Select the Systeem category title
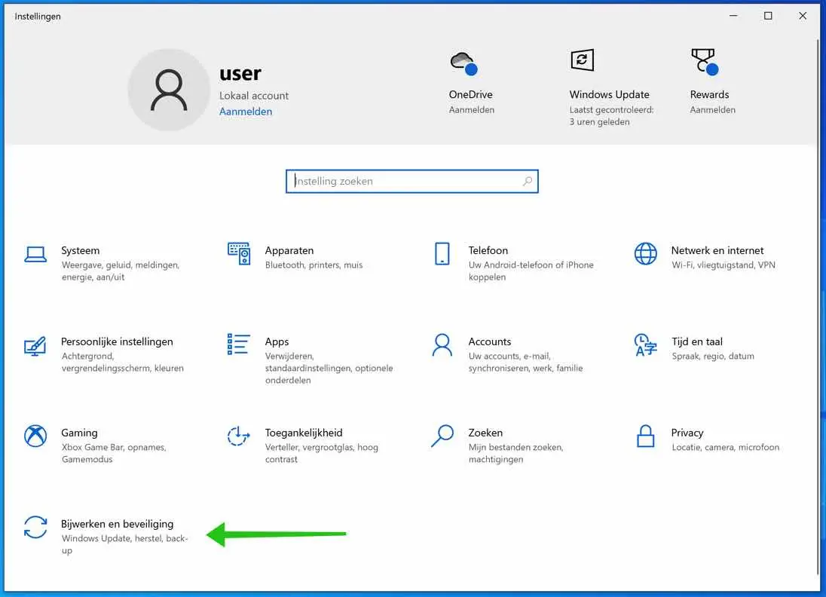 click(x=80, y=250)
